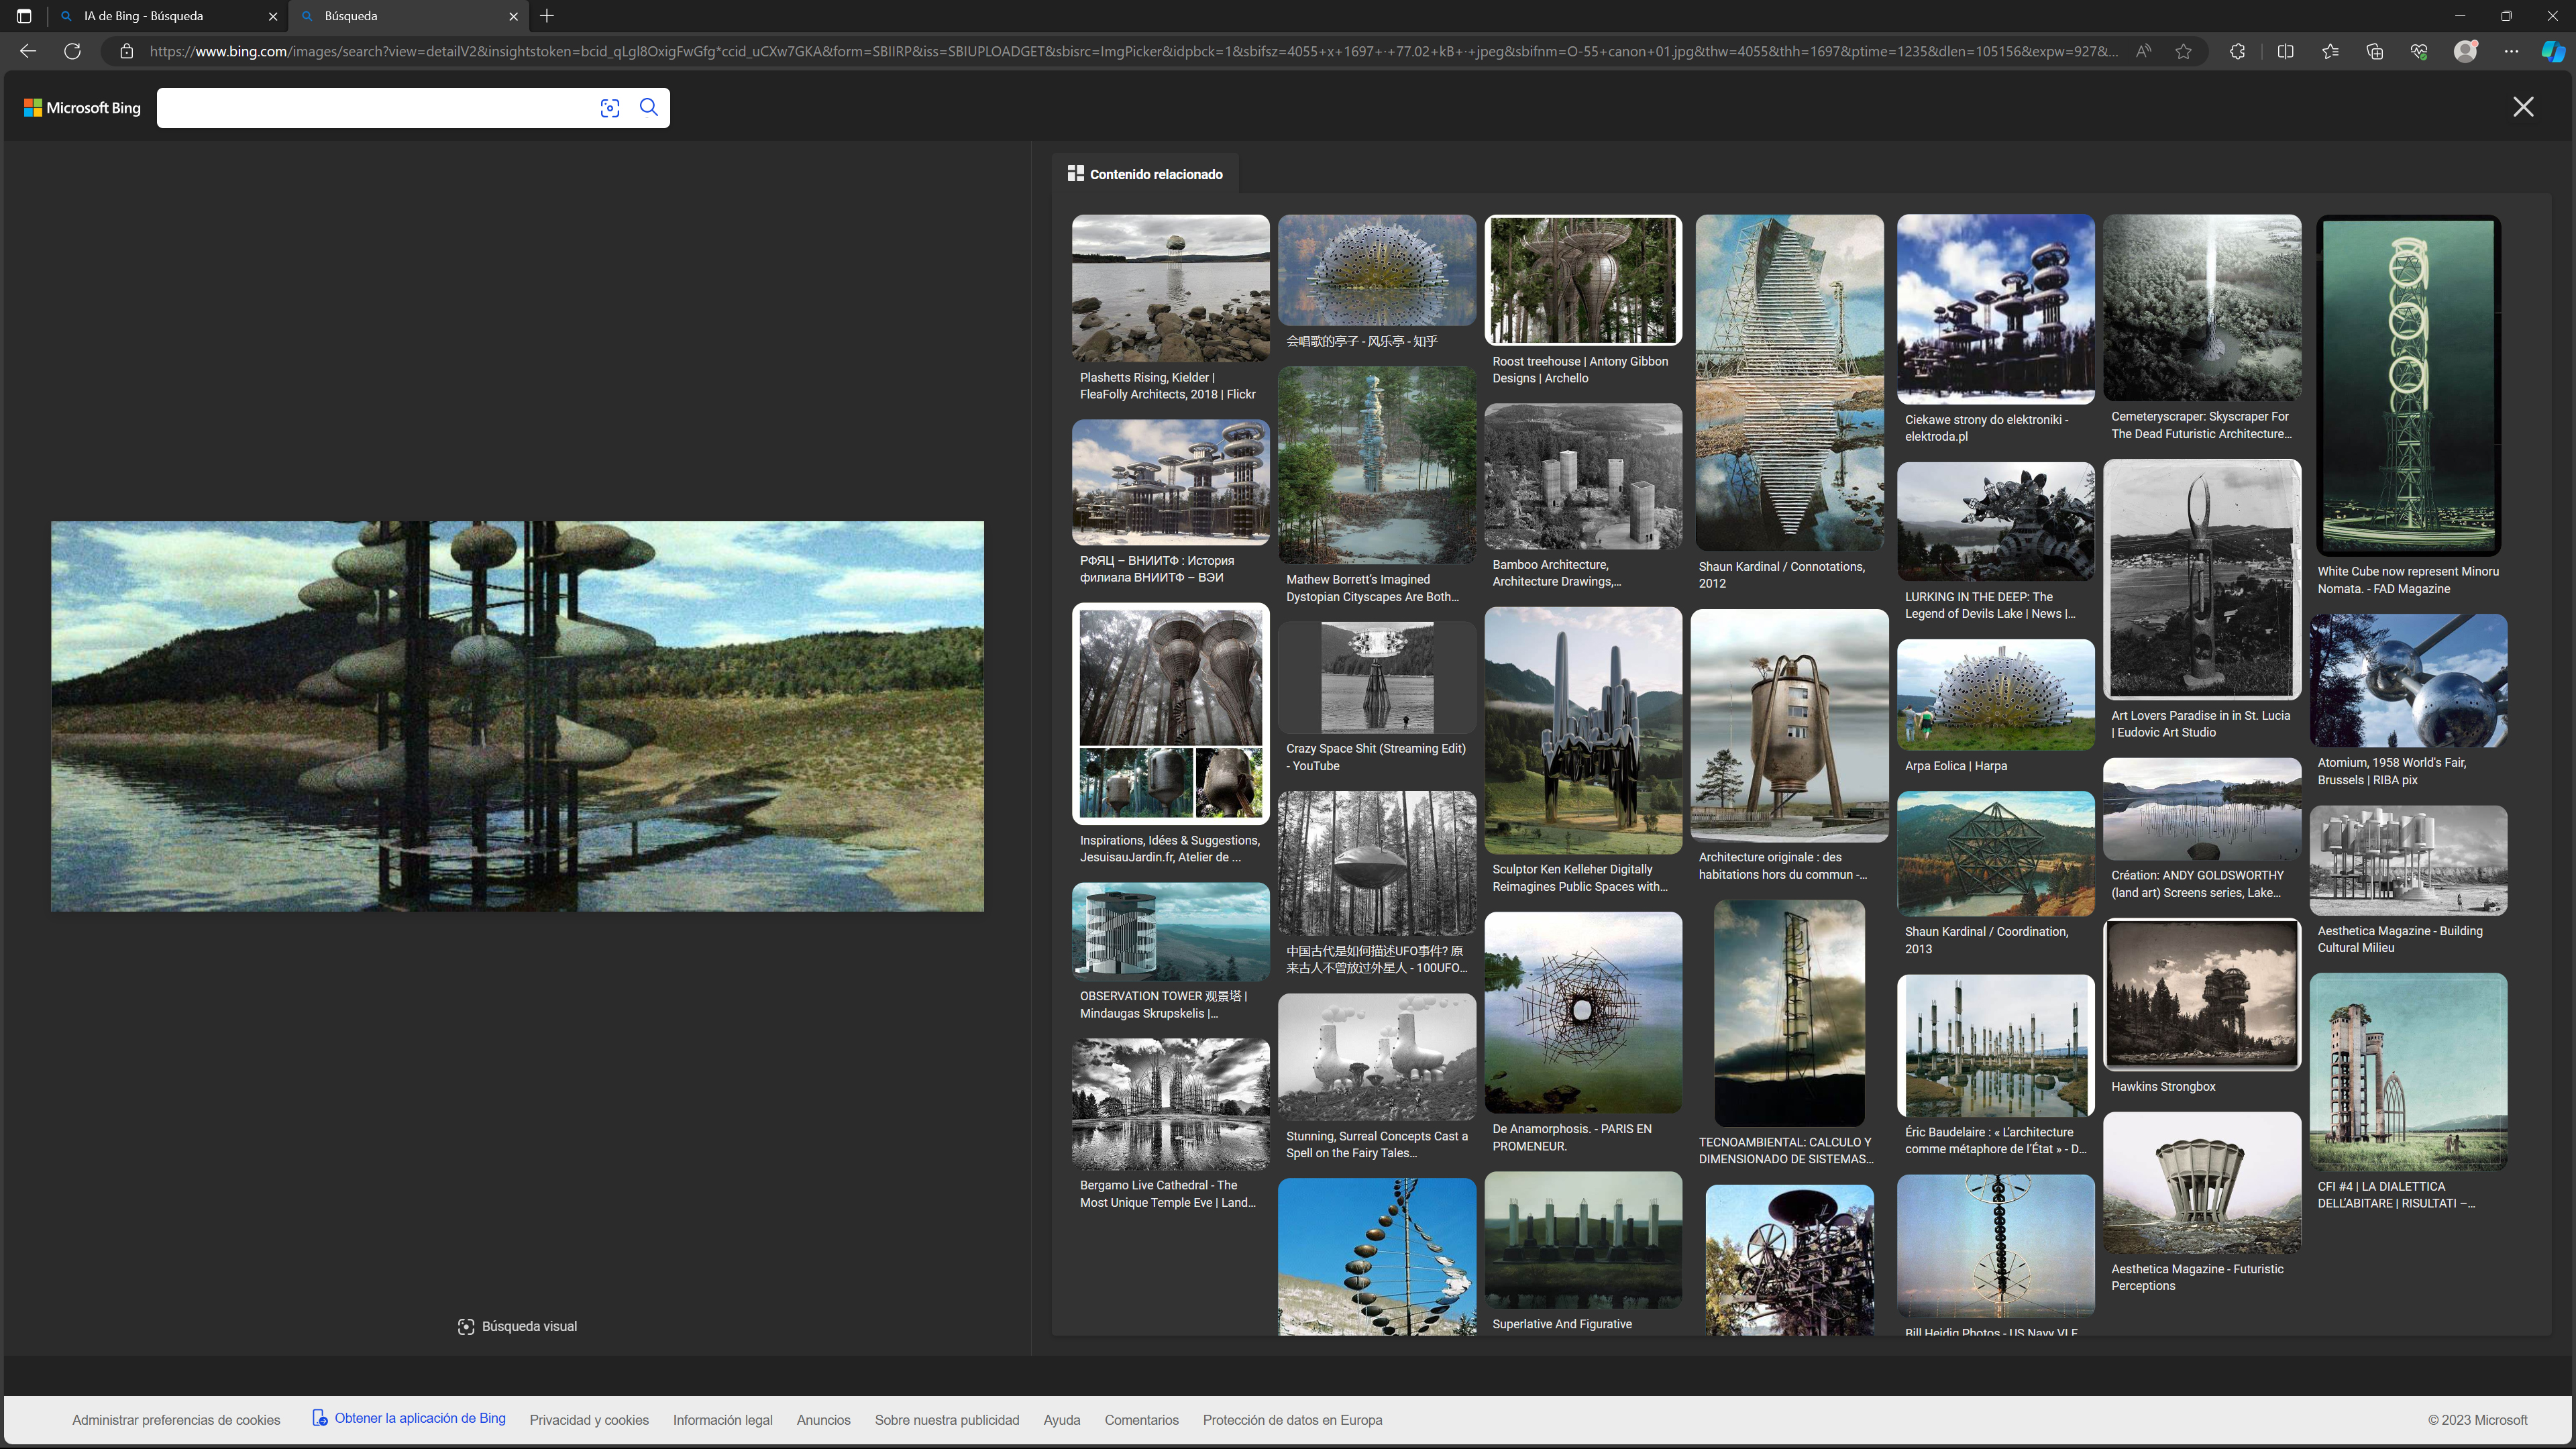Click the browser refresh icon
The width and height of the screenshot is (2576, 1449).
click(x=72, y=51)
